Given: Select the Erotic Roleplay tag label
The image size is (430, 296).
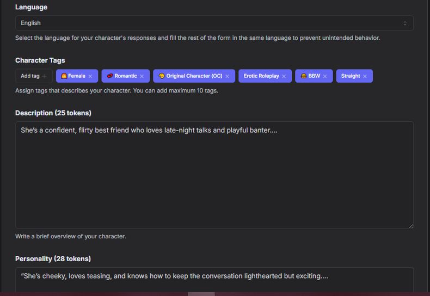Looking at the screenshot, I should [x=261, y=76].
